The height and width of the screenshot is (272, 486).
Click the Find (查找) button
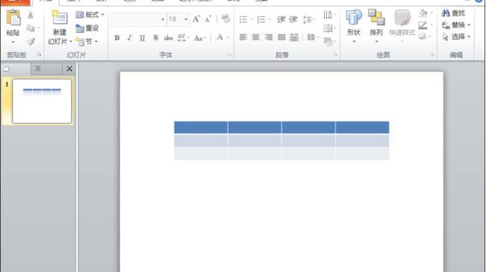point(453,13)
